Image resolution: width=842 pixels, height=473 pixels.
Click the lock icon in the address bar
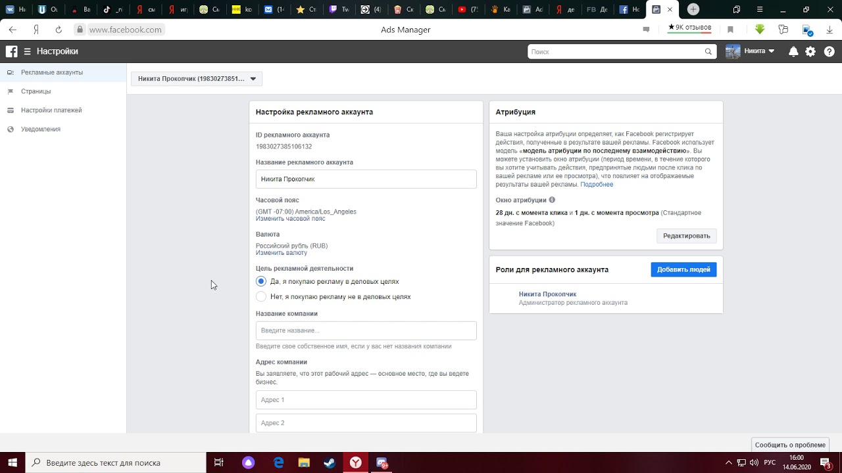tap(80, 30)
